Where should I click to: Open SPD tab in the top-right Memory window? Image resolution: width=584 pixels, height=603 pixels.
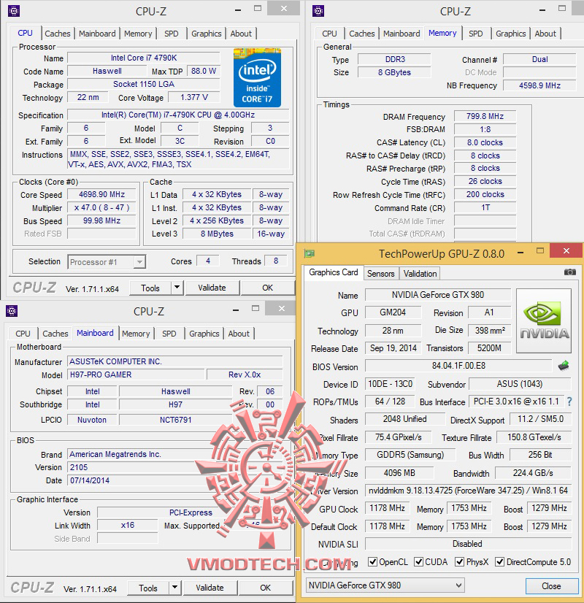tap(475, 34)
